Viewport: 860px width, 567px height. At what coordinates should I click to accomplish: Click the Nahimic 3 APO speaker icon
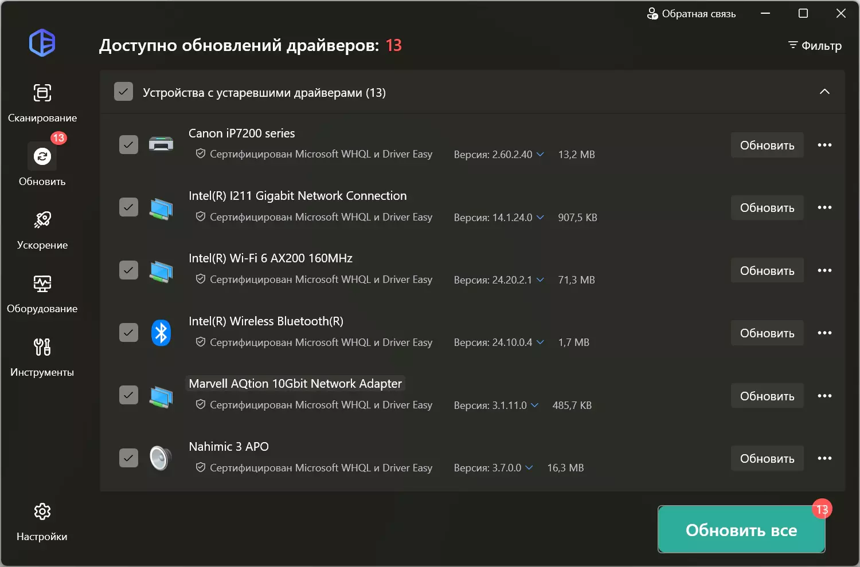point(161,458)
